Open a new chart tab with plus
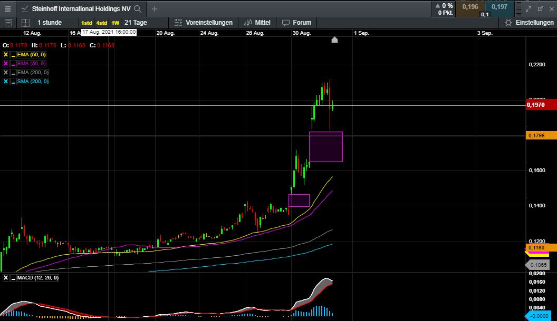557x321 pixels. (153, 9)
